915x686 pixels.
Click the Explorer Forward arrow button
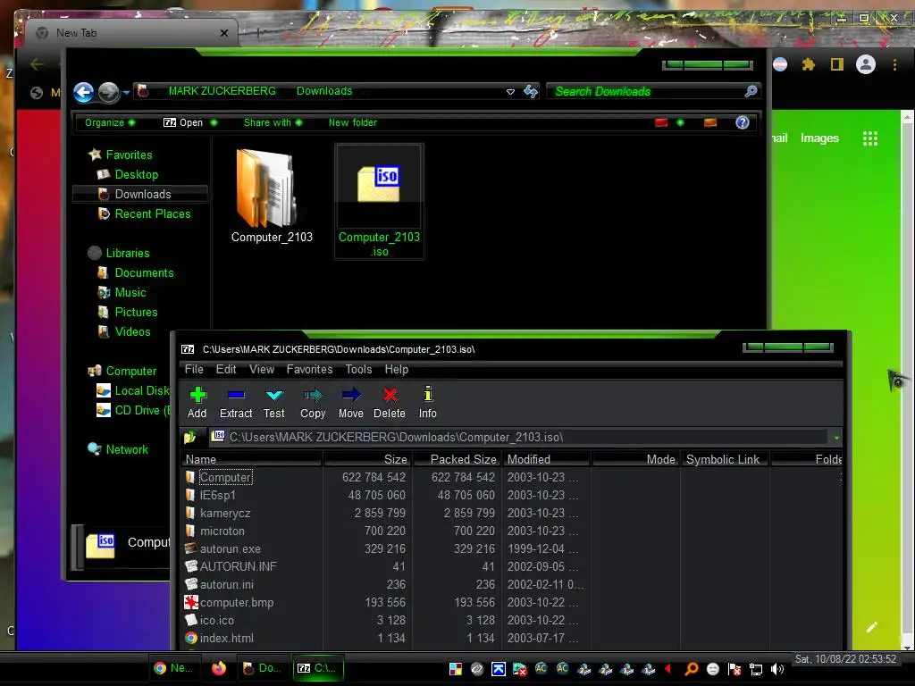click(x=108, y=92)
